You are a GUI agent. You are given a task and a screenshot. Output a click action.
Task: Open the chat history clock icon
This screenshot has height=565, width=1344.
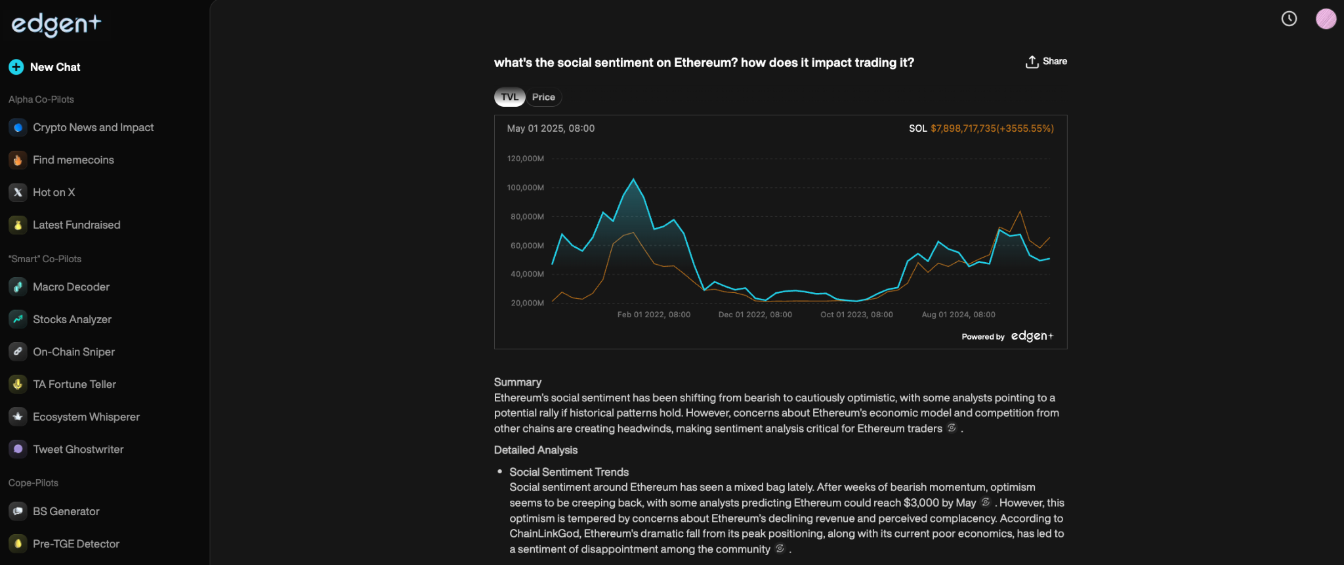[x=1289, y=19]
